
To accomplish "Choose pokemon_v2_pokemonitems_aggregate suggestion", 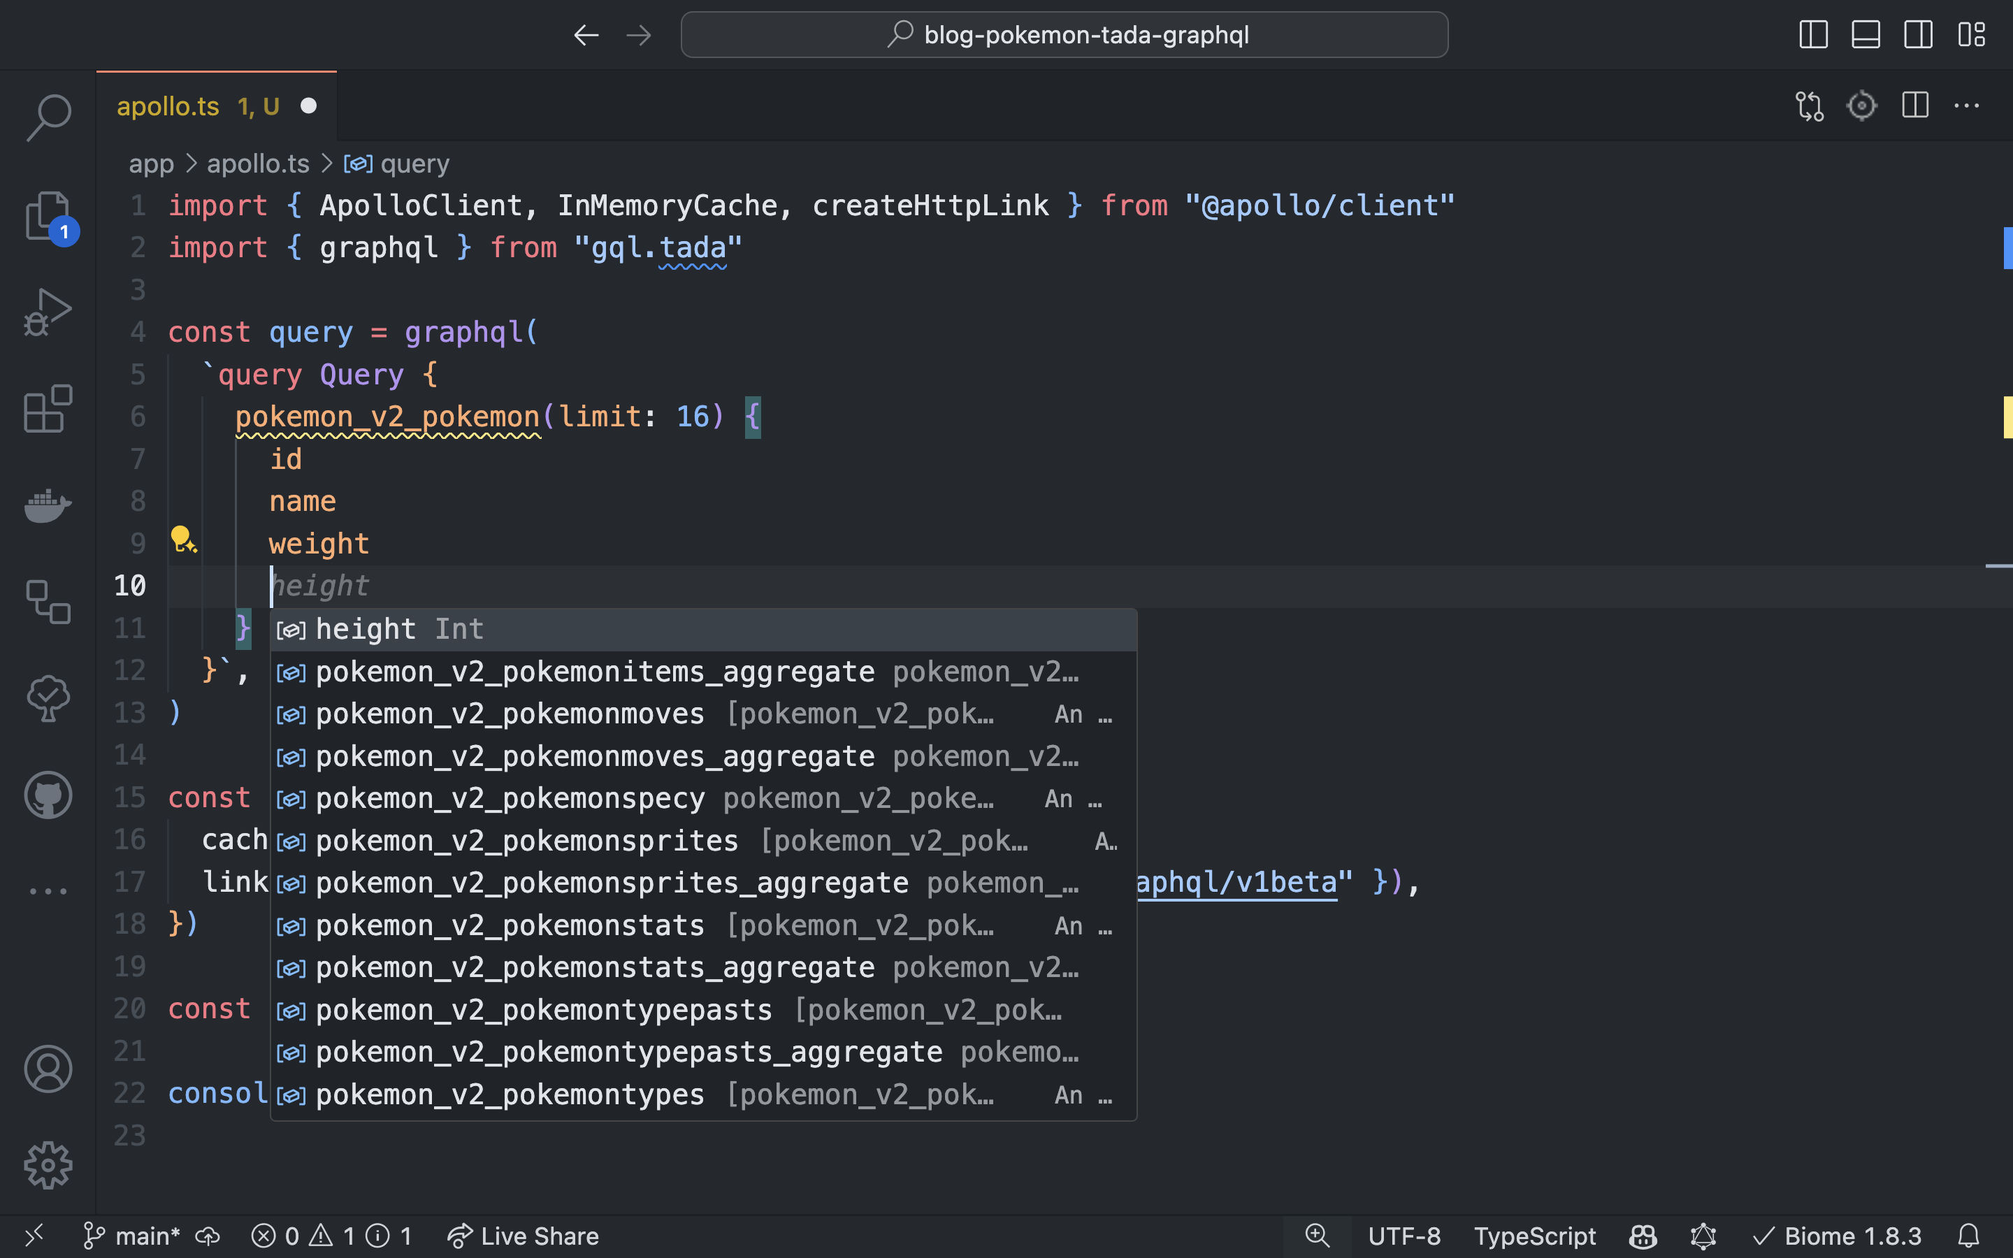I will tap(703, 672).
